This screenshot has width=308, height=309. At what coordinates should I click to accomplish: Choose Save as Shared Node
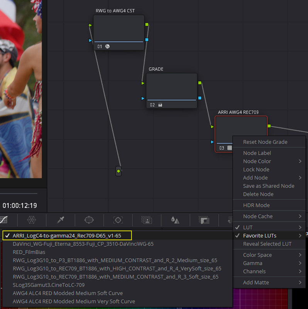click(x=269, y=186)
